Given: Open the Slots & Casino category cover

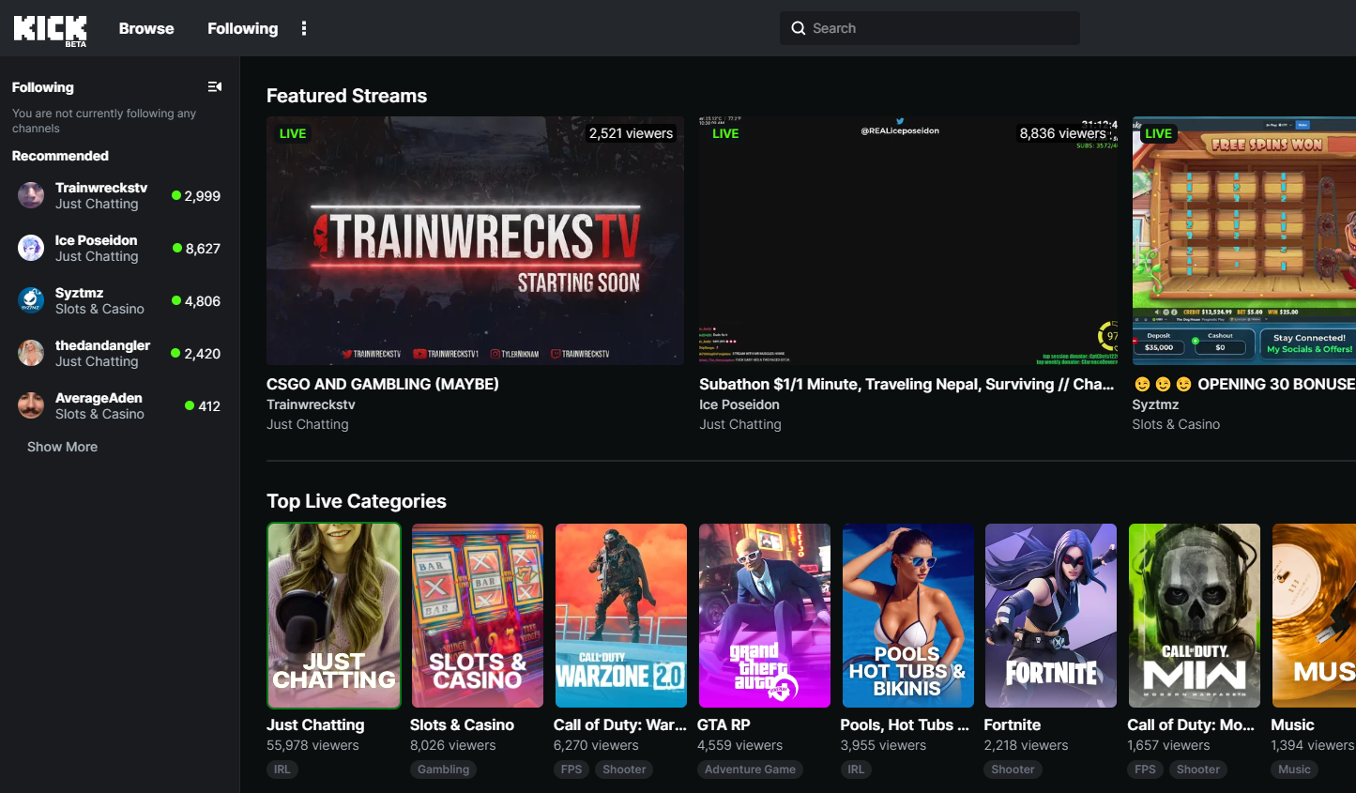Looking at the screenshot, I should tap(478, 616).
